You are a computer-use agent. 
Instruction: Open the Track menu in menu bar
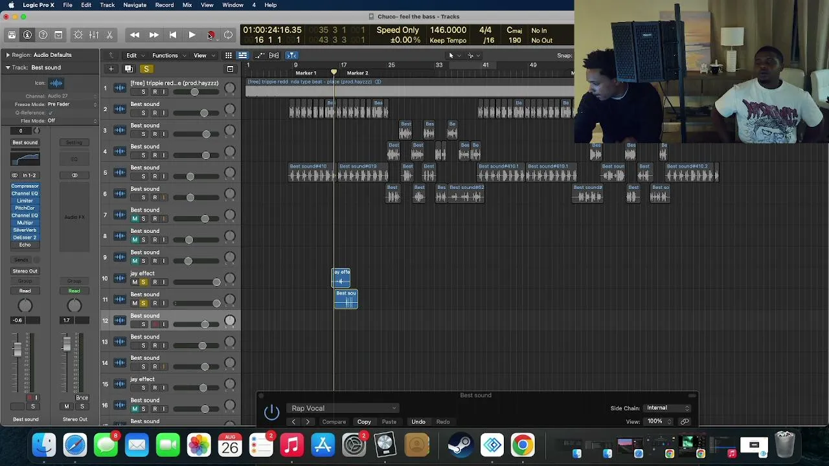[x=108, y=5]
